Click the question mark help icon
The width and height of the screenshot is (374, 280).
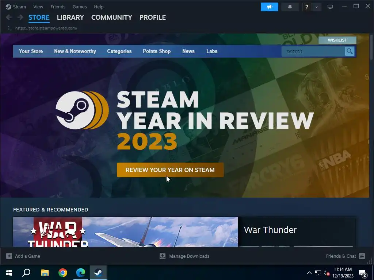(307, 7)
